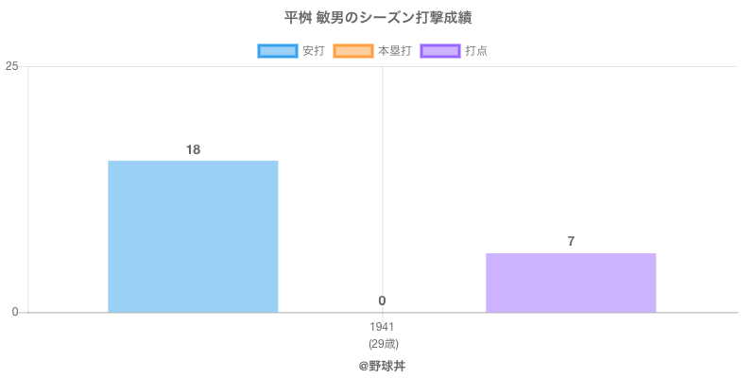The height and width of the screenshot is (378, 756).
Task: Click the y-axis 0 tick label
Action: pyautogui.click(x=15, y=313)
